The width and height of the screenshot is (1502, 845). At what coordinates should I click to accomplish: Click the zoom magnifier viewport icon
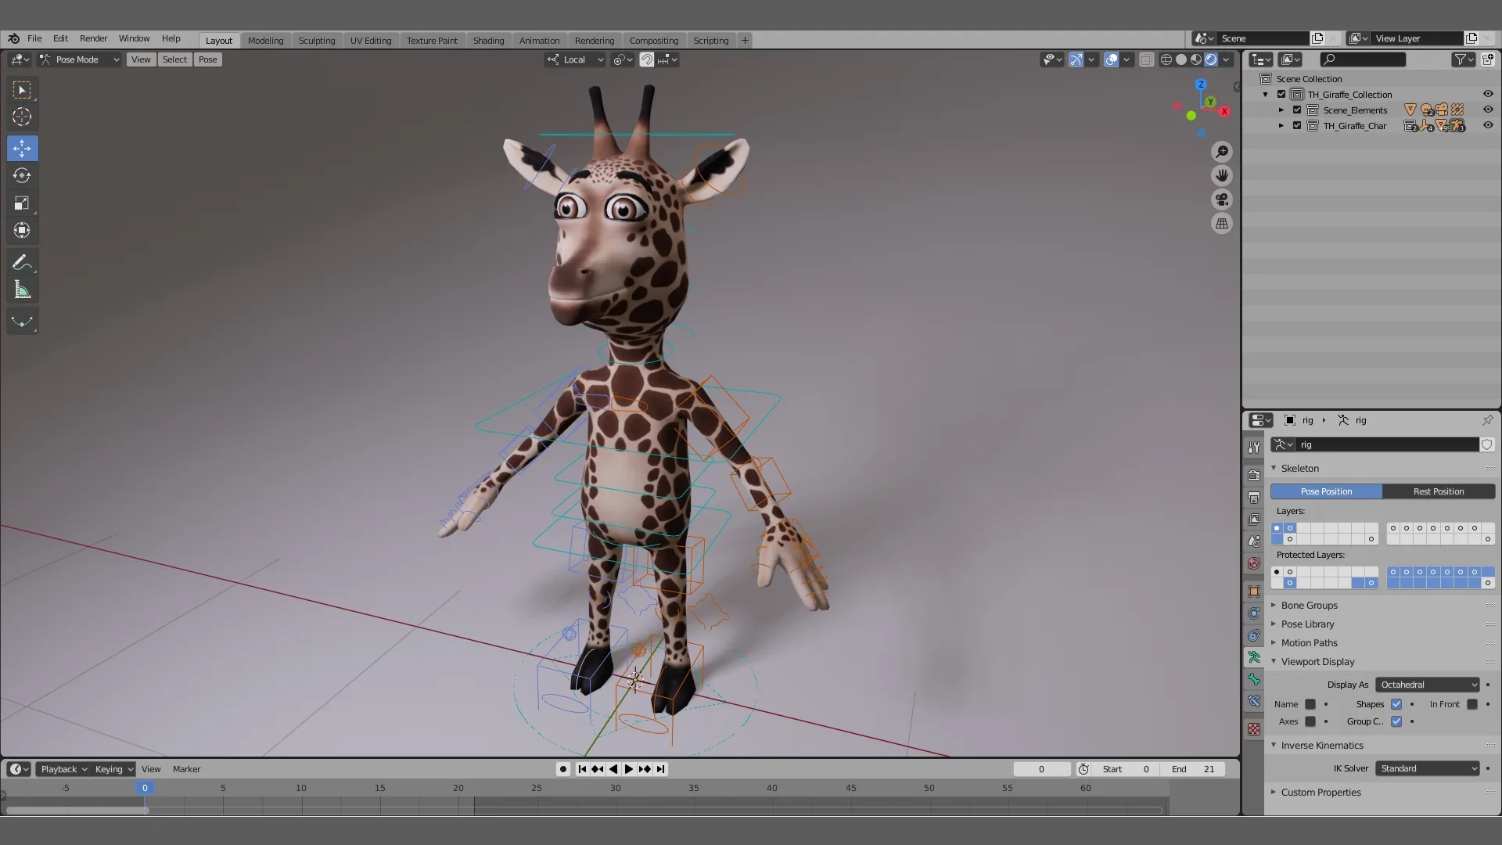coord(1221,152)
